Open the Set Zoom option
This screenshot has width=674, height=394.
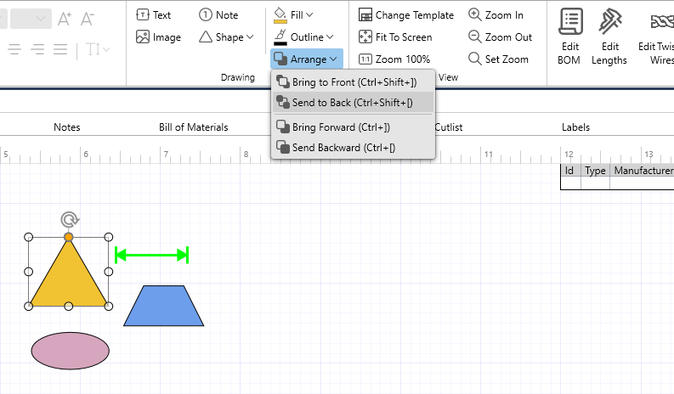pos(498,59)
